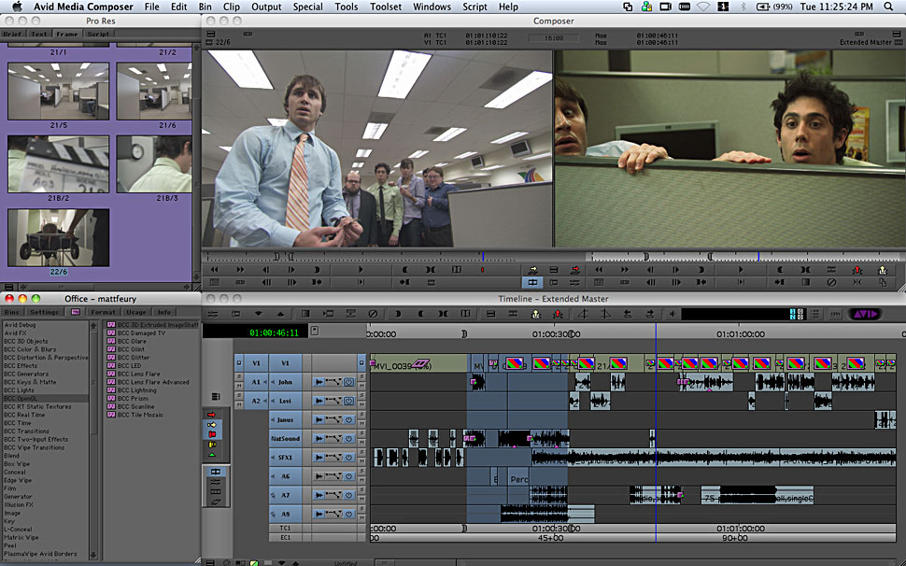Click yellow Splice-In button in Timeline toolbar
Screen dimensions: 906x566
point(535,314)
